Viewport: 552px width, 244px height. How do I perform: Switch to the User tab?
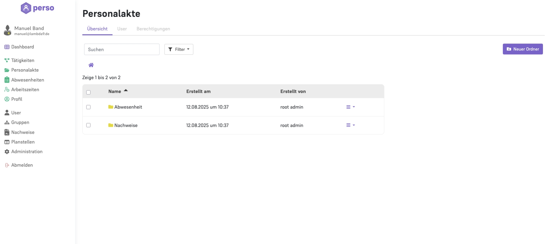(x=122, y=29)
